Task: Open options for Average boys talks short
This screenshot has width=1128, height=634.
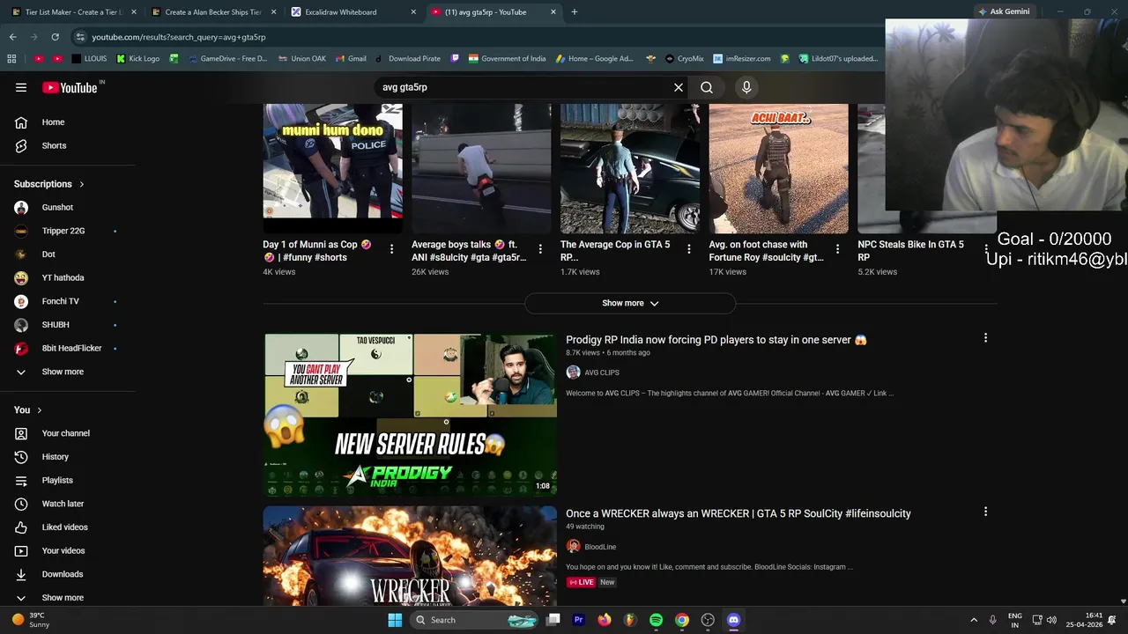Action: pyautogui.click(x=540, y=249)
